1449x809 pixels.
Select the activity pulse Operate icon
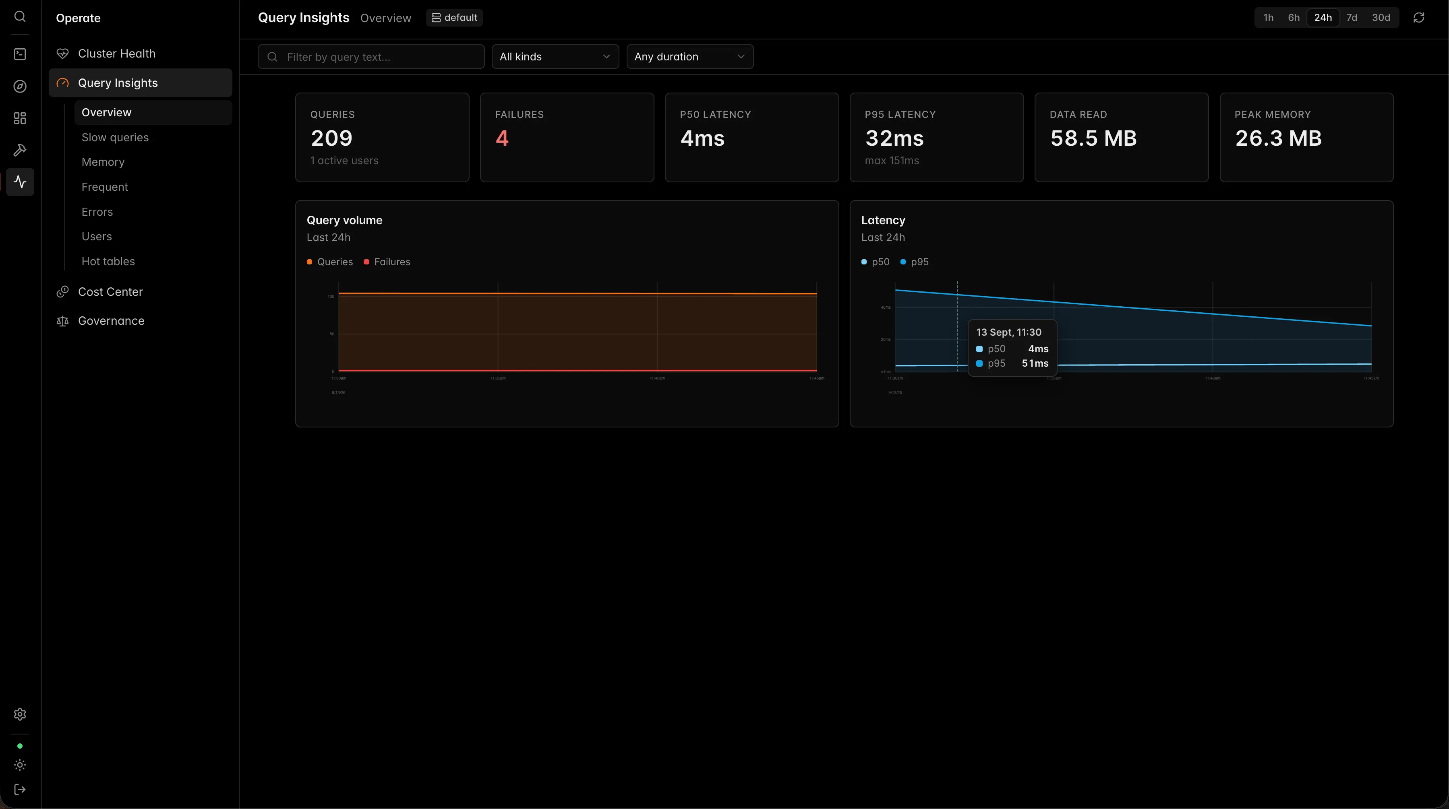coord(20,182)
